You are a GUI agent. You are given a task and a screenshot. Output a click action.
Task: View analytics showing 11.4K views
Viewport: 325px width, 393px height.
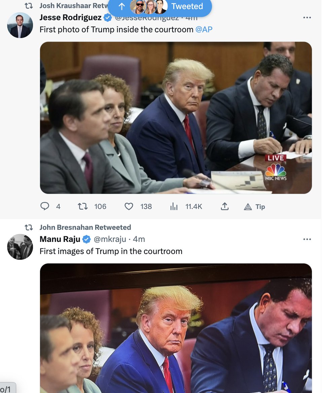174,207
